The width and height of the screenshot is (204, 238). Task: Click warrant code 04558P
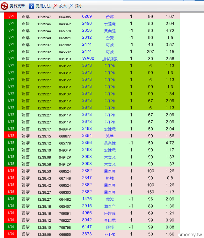tap(65, 52)
